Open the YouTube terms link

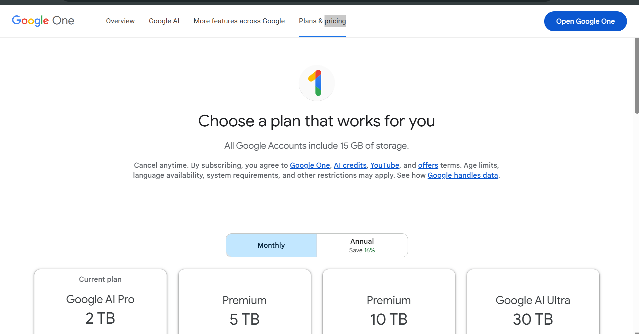[x=385, y=165]
